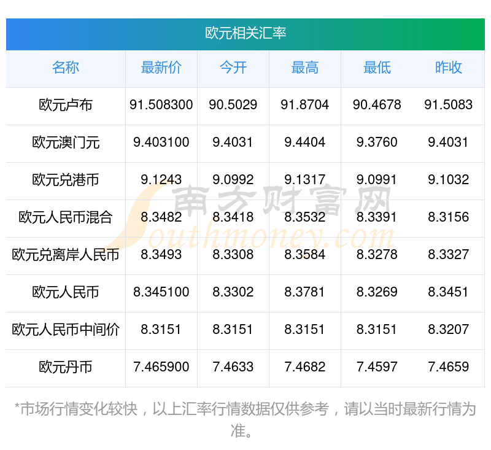Click the 欧元相关汇率 table title
Screen dimensions: 491x450
pyautogui.click(x=245, y=33)
